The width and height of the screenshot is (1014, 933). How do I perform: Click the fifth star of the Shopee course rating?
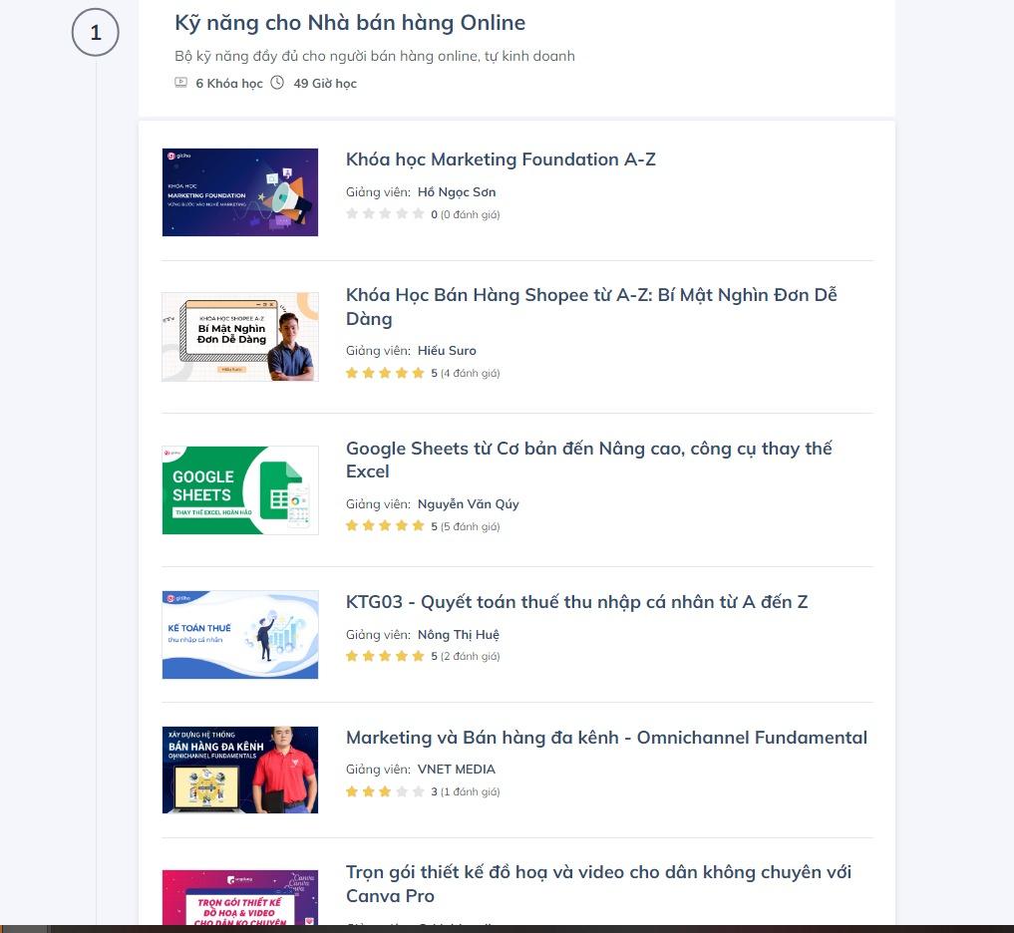[x=417, y=372]
